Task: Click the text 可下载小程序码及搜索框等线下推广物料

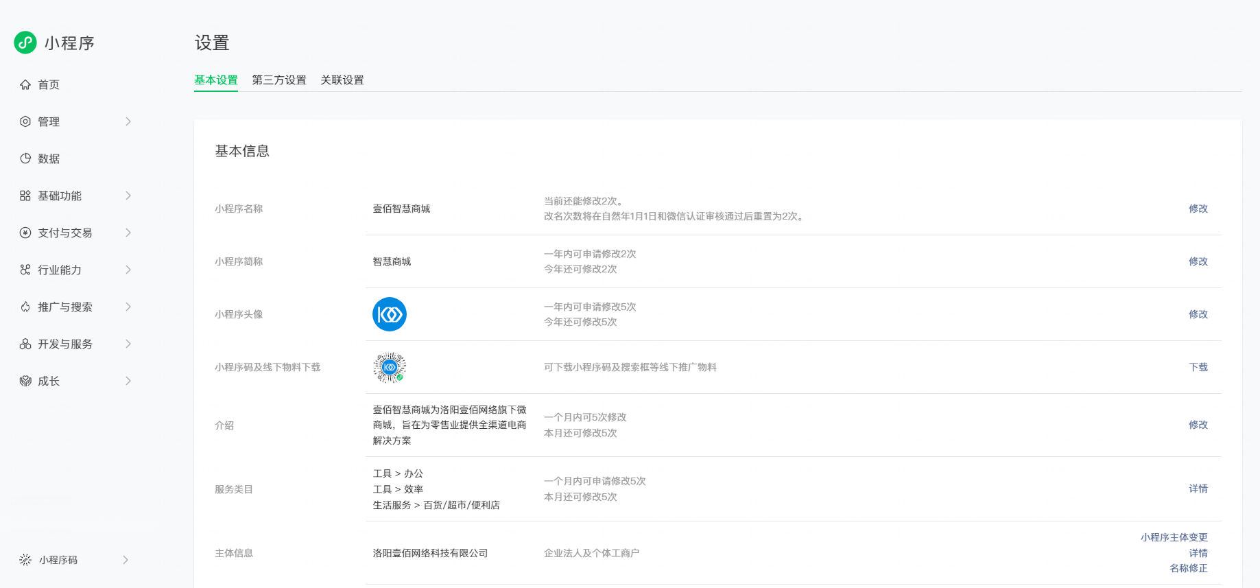Action: 630,367
